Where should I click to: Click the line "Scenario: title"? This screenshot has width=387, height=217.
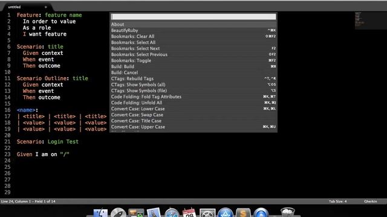click(40, 47)
